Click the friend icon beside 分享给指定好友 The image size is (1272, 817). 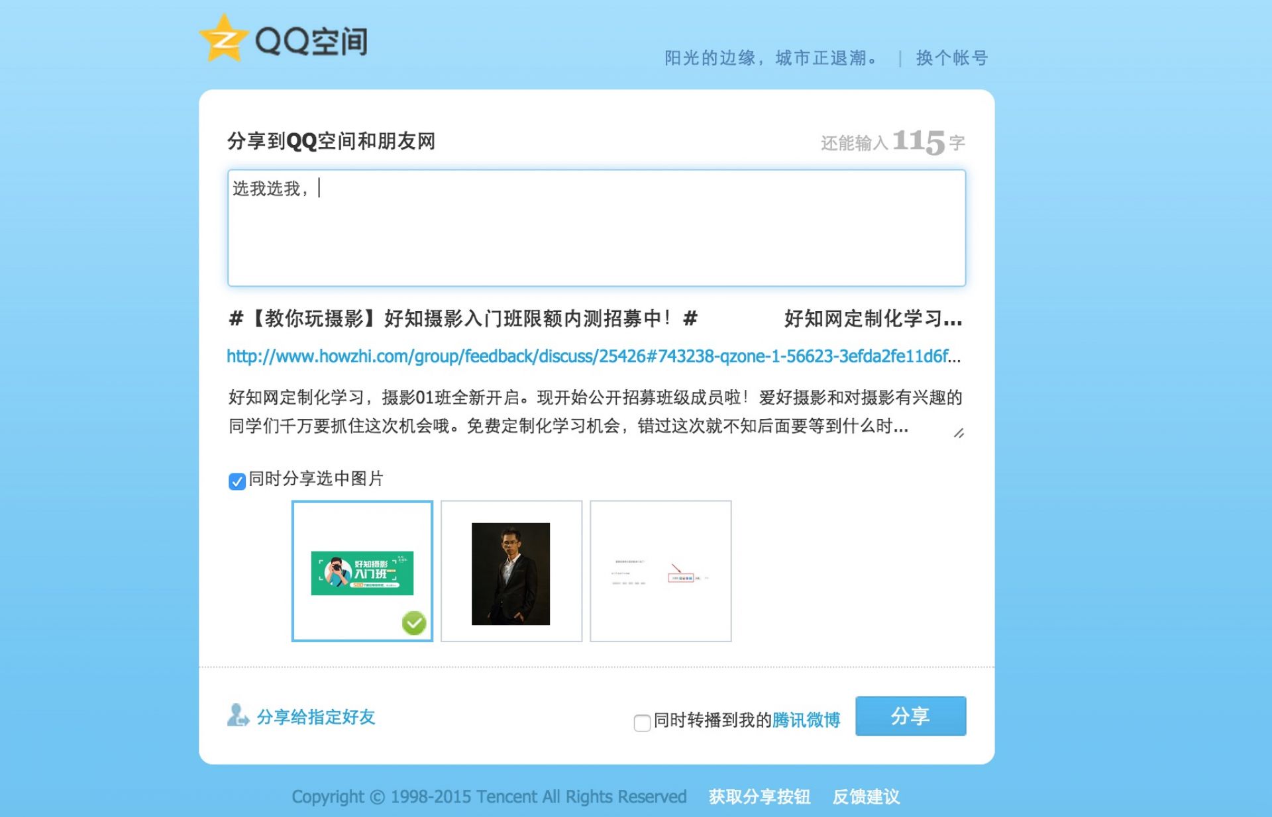(x=238, y=716)
